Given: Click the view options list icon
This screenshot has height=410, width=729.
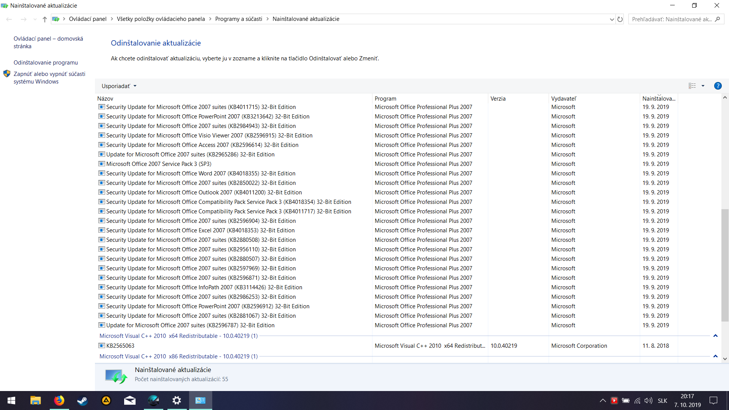Looking at the screenshot, I should [692, 86].
